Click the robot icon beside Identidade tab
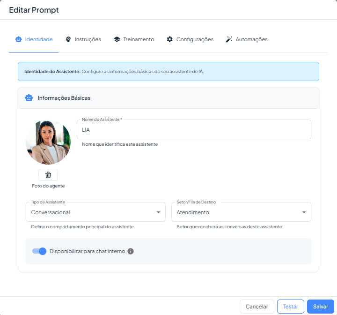The height and width of the screenshot is (315, 337). coord(18,39)
